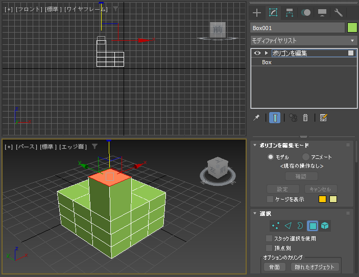359x277 pixels.
Task: Select Border sub-object level icon
Action: click(300, 226)
